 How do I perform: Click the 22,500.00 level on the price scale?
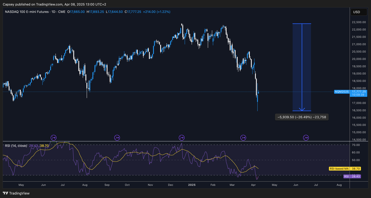tap(359, 22)
